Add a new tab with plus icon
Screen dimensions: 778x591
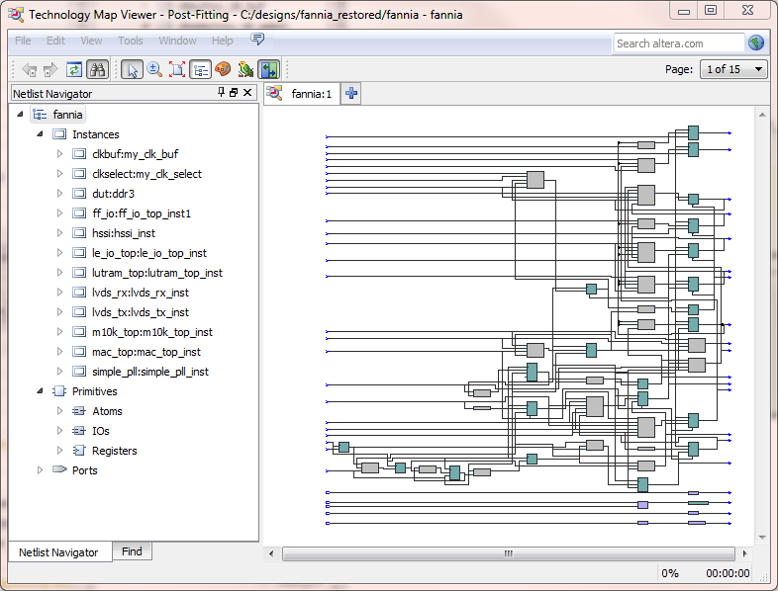click(351, 94)
